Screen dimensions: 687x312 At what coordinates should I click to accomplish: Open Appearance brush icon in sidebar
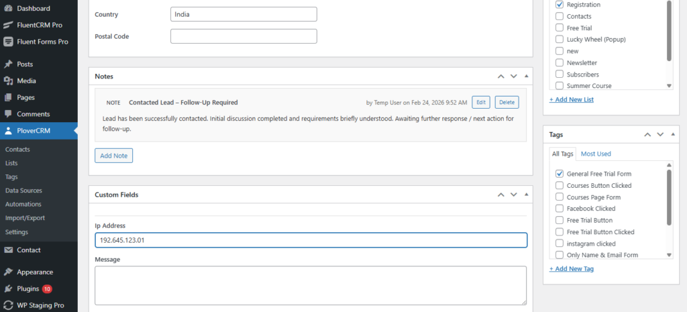click(8, 272)
